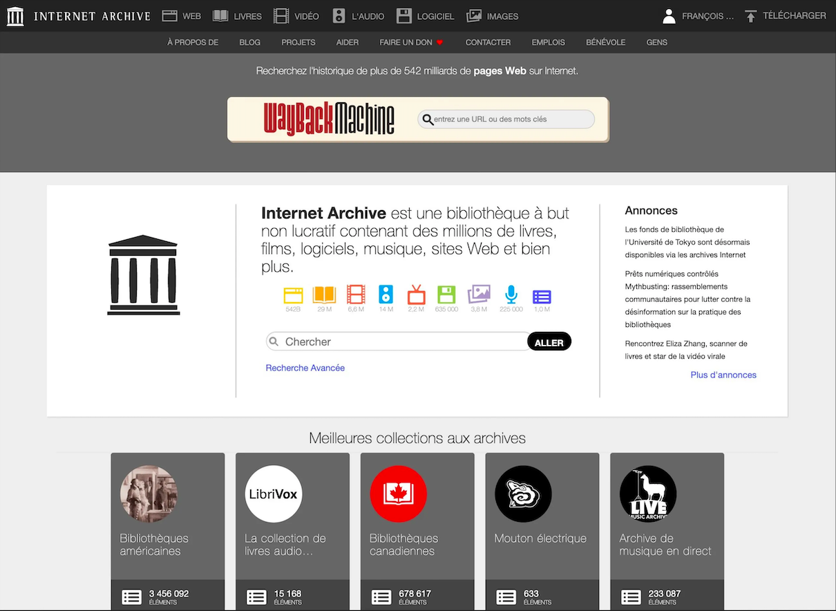Open the LOGICIEL menu in top bar
This screenshot has height=611, width=836.
(x=426, y=16)
